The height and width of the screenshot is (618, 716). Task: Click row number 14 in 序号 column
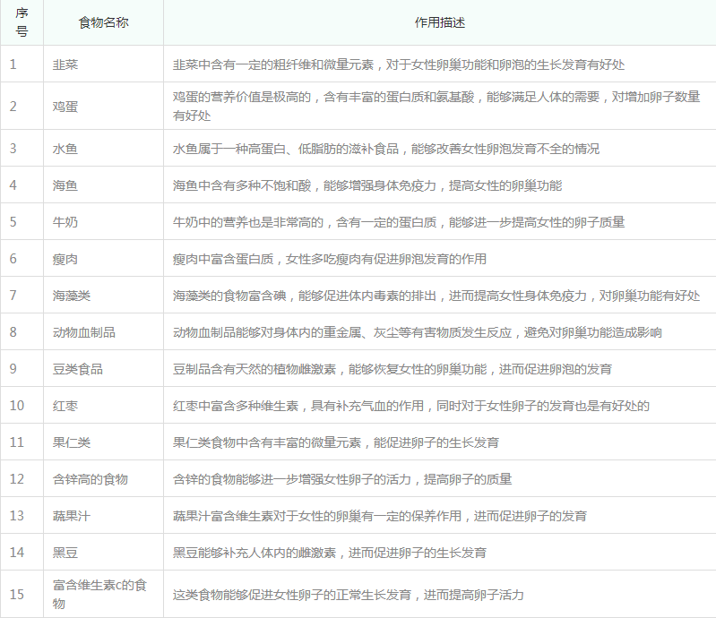coord(17,553)
